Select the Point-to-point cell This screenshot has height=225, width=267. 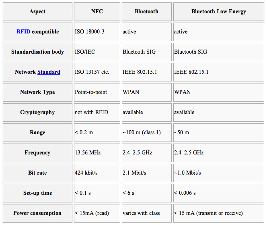click(91, 92)
